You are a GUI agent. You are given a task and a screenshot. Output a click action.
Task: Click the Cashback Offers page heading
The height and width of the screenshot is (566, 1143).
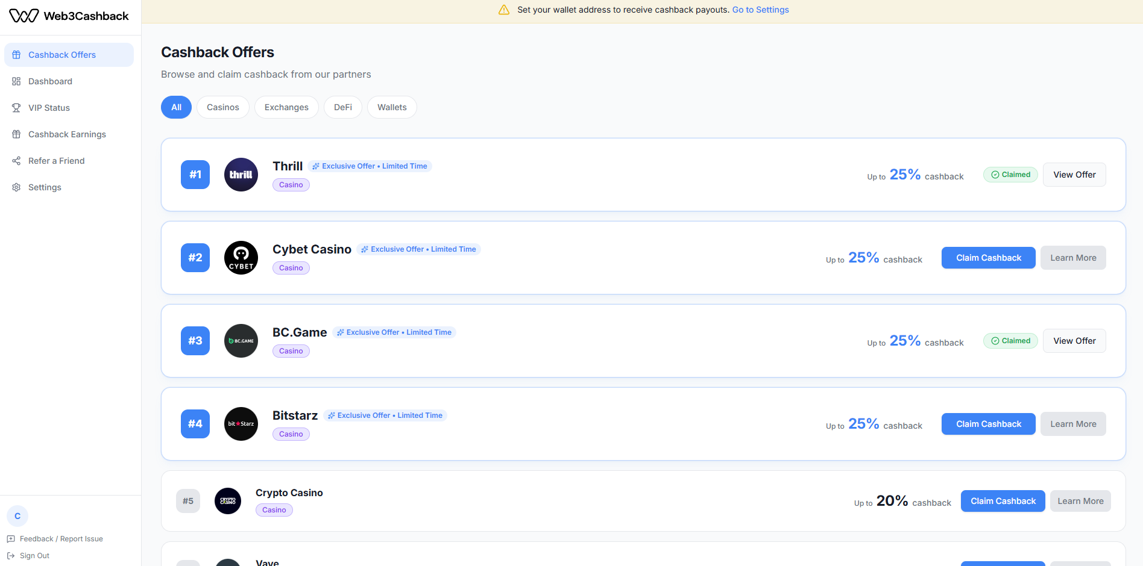pyautogui.click(x=218, y=52)
